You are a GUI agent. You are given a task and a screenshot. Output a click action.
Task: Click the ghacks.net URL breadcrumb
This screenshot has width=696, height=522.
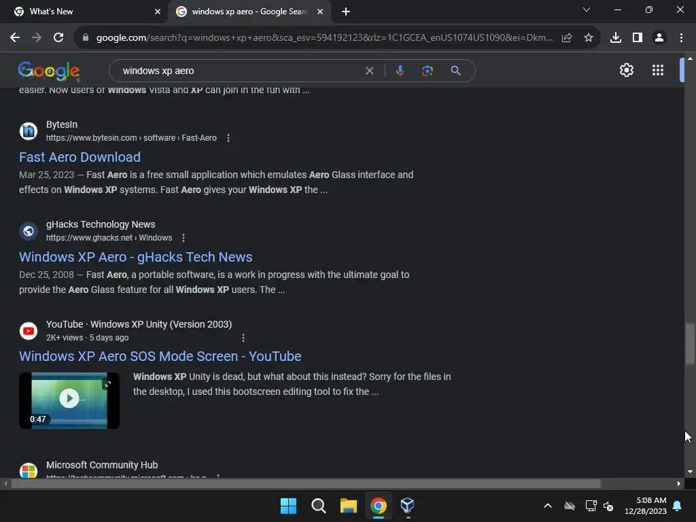pyautogui.click(x=109, y=238)
